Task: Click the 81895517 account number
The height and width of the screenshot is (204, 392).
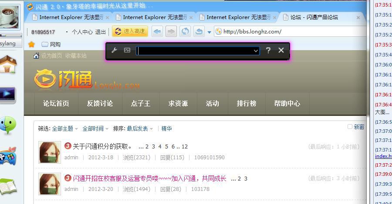Action: click(x=43, y=32)
